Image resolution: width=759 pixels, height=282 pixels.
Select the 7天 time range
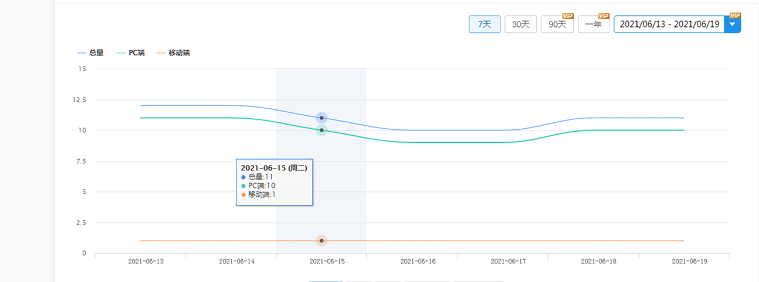tap(484, 25)
